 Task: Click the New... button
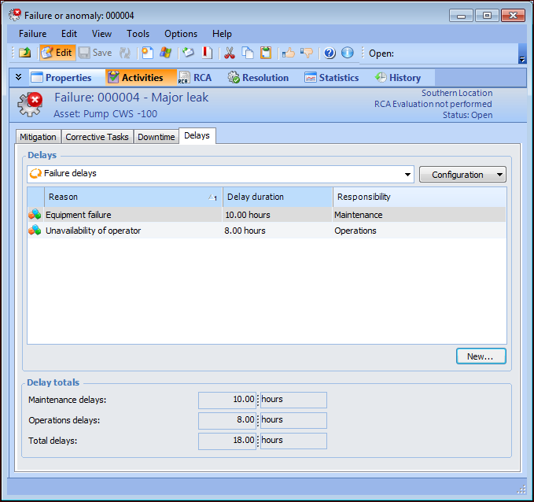(481, 356)
